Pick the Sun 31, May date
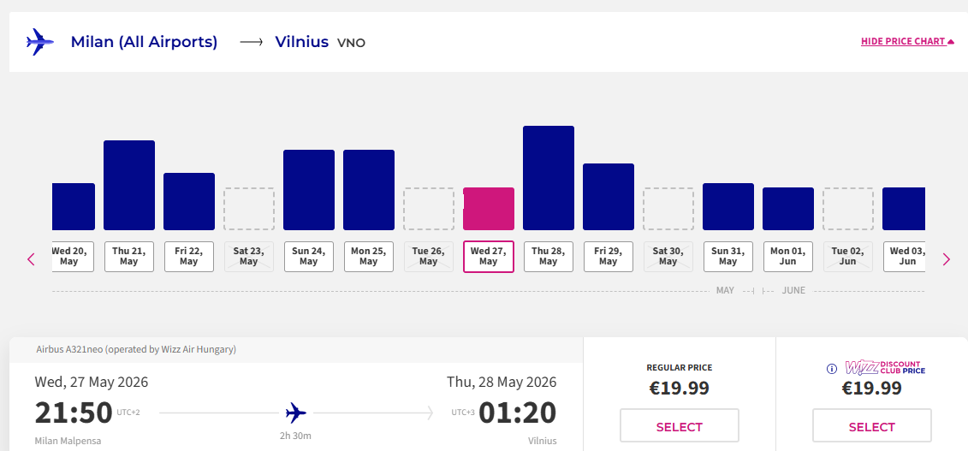This screenshot has width=968, height=451. [728, 257]
